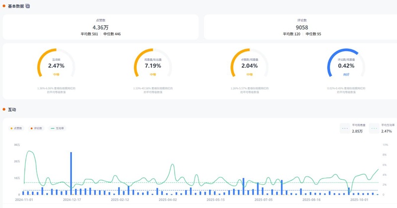The image size is (397, 208).
Task: Click the 2025-04-02 date axis label
Action: tap(168, 200)
